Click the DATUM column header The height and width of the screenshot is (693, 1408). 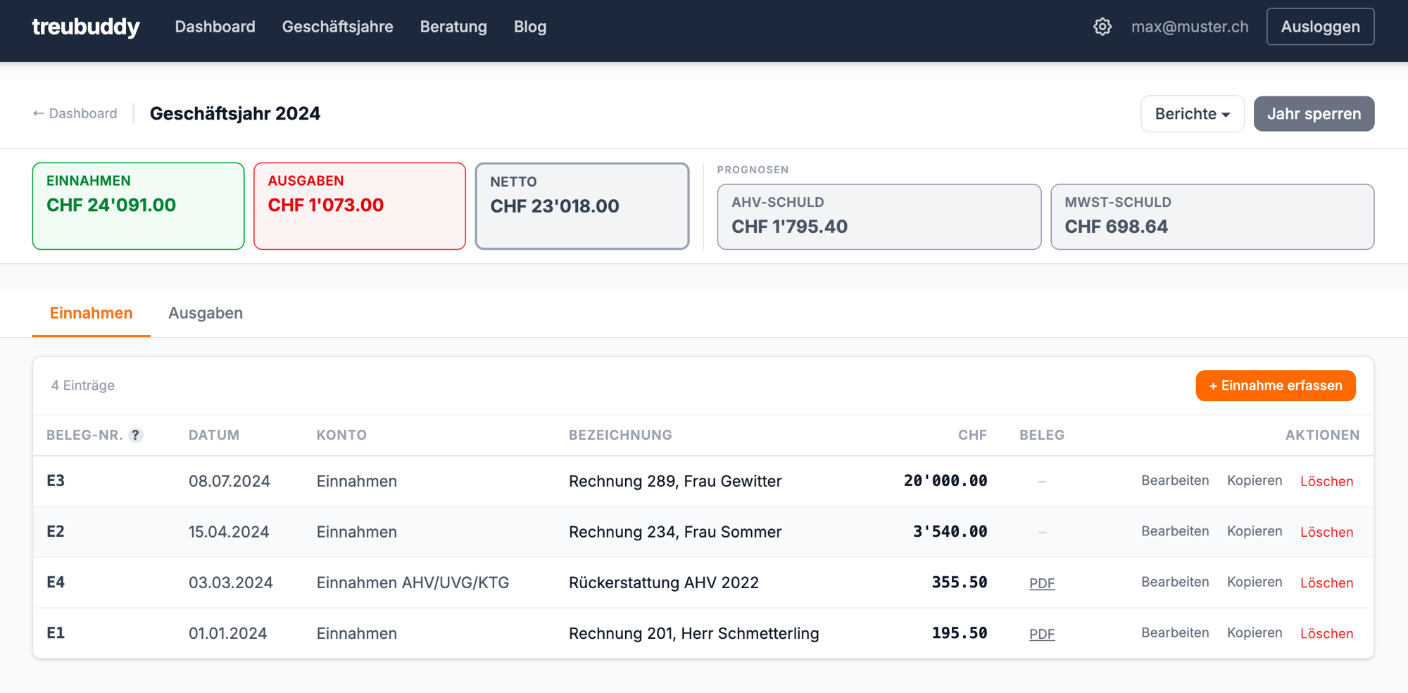click(214, 435)
